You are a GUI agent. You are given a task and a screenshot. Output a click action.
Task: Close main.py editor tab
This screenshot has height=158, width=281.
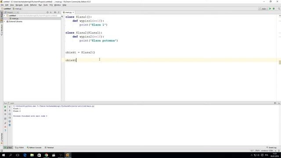[73, 12]
